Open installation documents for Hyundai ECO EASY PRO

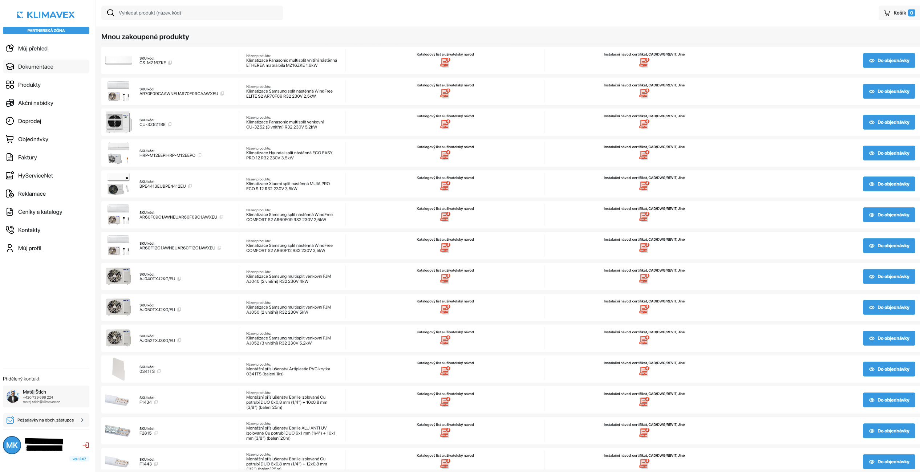pyautogui.click(x=644, y=155)
